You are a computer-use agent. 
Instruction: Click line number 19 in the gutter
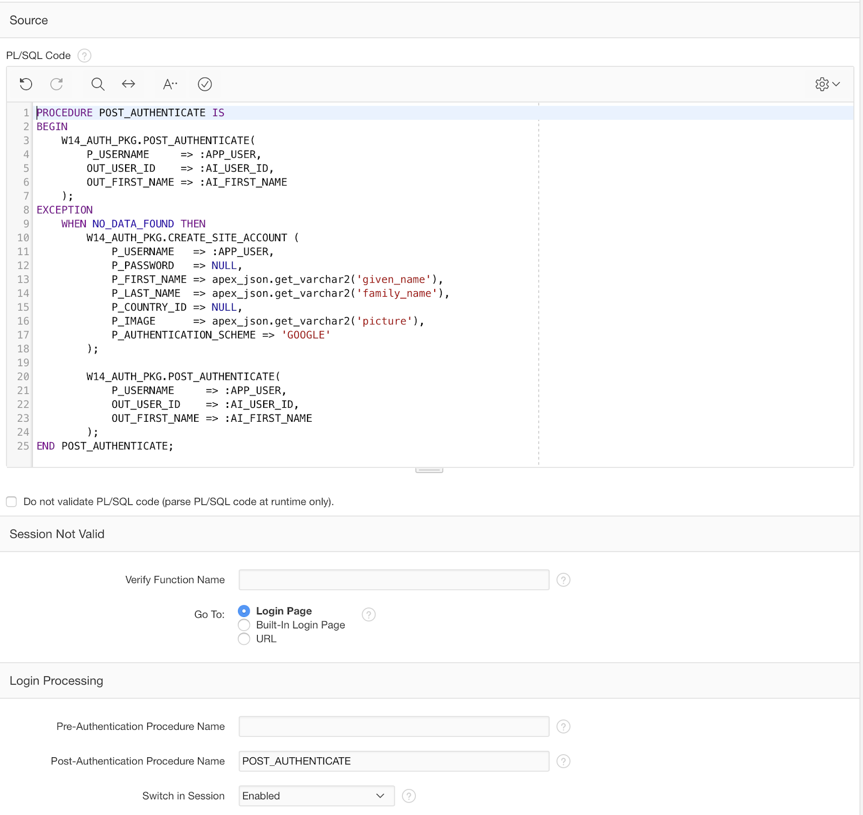coord(23,362)
